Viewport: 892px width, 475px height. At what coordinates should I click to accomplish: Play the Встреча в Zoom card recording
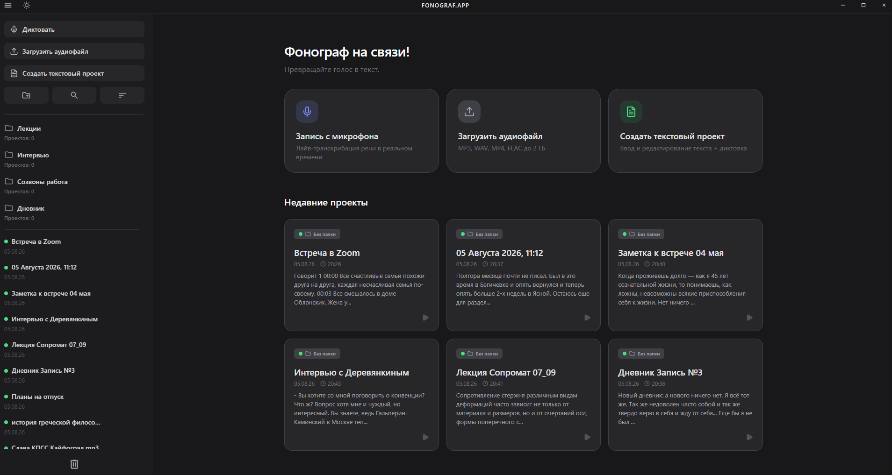pyautogui.click(x=425, y=318)
